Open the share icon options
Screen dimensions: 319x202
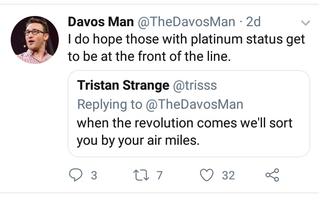[272, 175]
